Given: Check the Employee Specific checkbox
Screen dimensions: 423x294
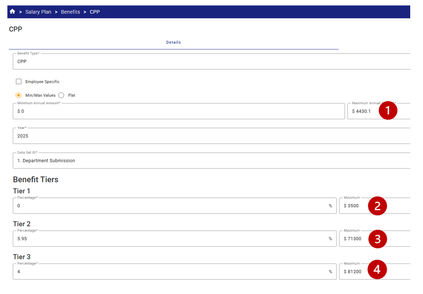Looking at the screenshot, I should point(19,81).
